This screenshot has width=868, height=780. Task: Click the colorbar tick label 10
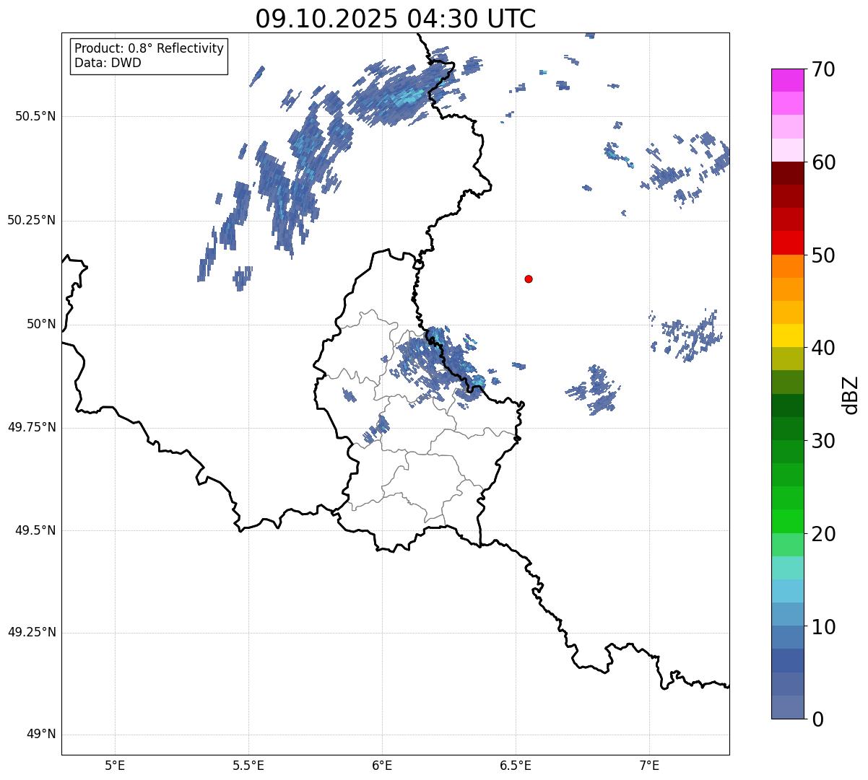coord(823,627)
